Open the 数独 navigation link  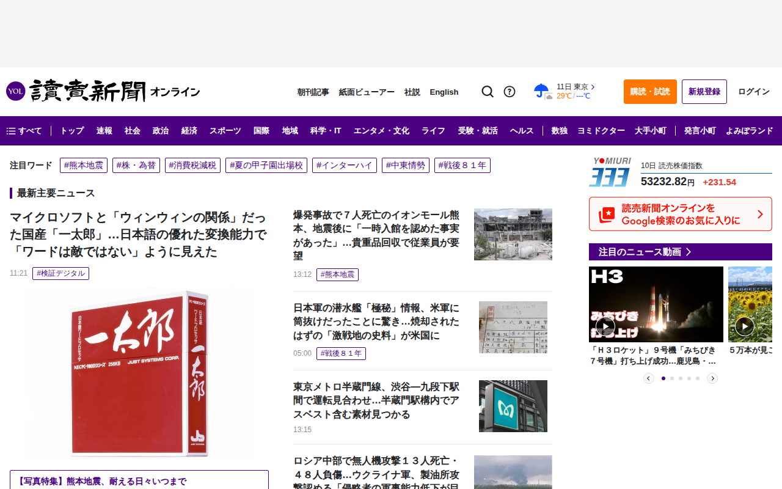coord(560,131)
